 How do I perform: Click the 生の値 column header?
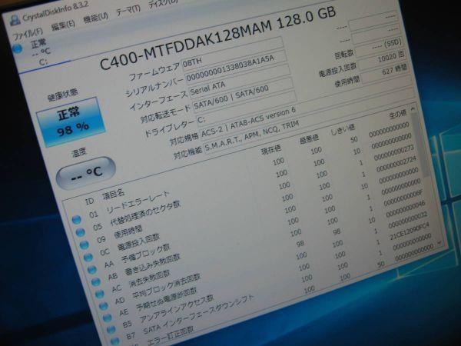(397, 114)
